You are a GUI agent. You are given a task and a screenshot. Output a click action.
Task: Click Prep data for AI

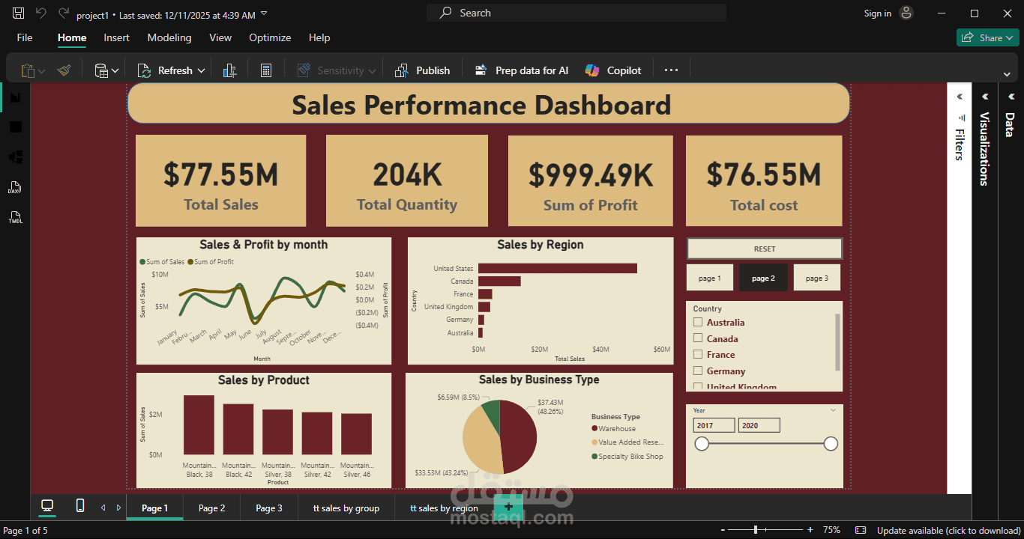tap(521, 69)
